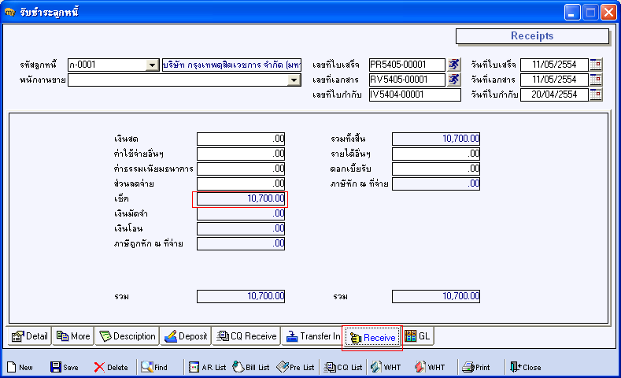621x378 pixels.
Task: Click the lookup icon beside RV5405-00001
Action: click(x=454, y=80)
